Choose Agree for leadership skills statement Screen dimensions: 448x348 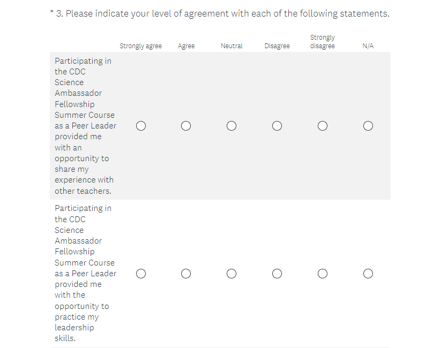click(186, 274)
